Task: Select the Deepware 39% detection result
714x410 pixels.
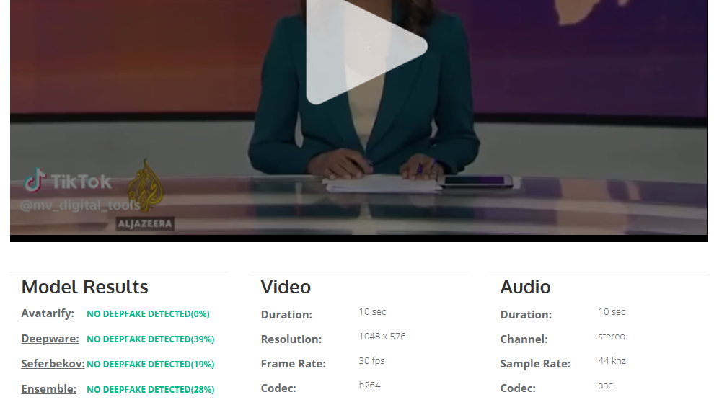Action: (150, 339)
